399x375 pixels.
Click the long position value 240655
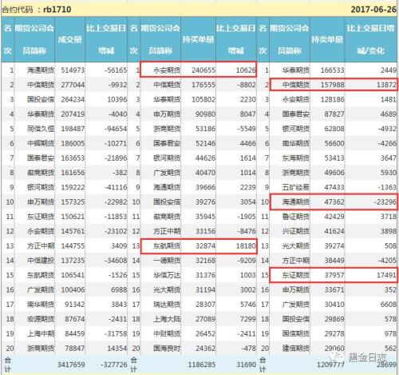[203, 70]
